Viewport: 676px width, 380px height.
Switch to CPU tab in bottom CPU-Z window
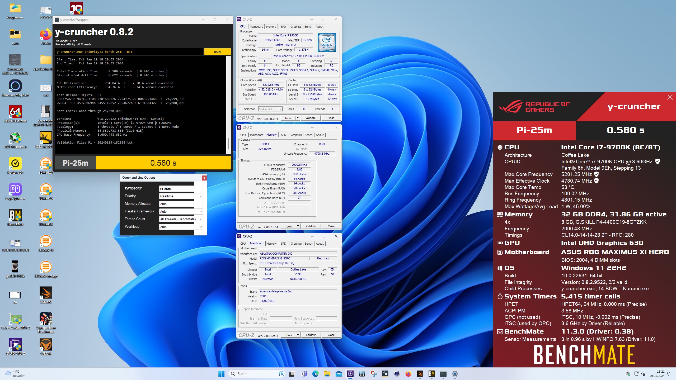point(243,244)
